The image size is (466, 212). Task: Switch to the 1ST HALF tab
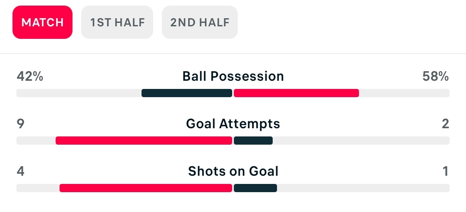(117, 22)
